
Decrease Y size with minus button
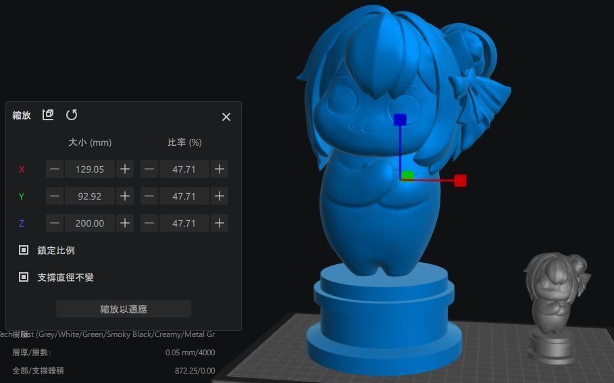[55, 196]
